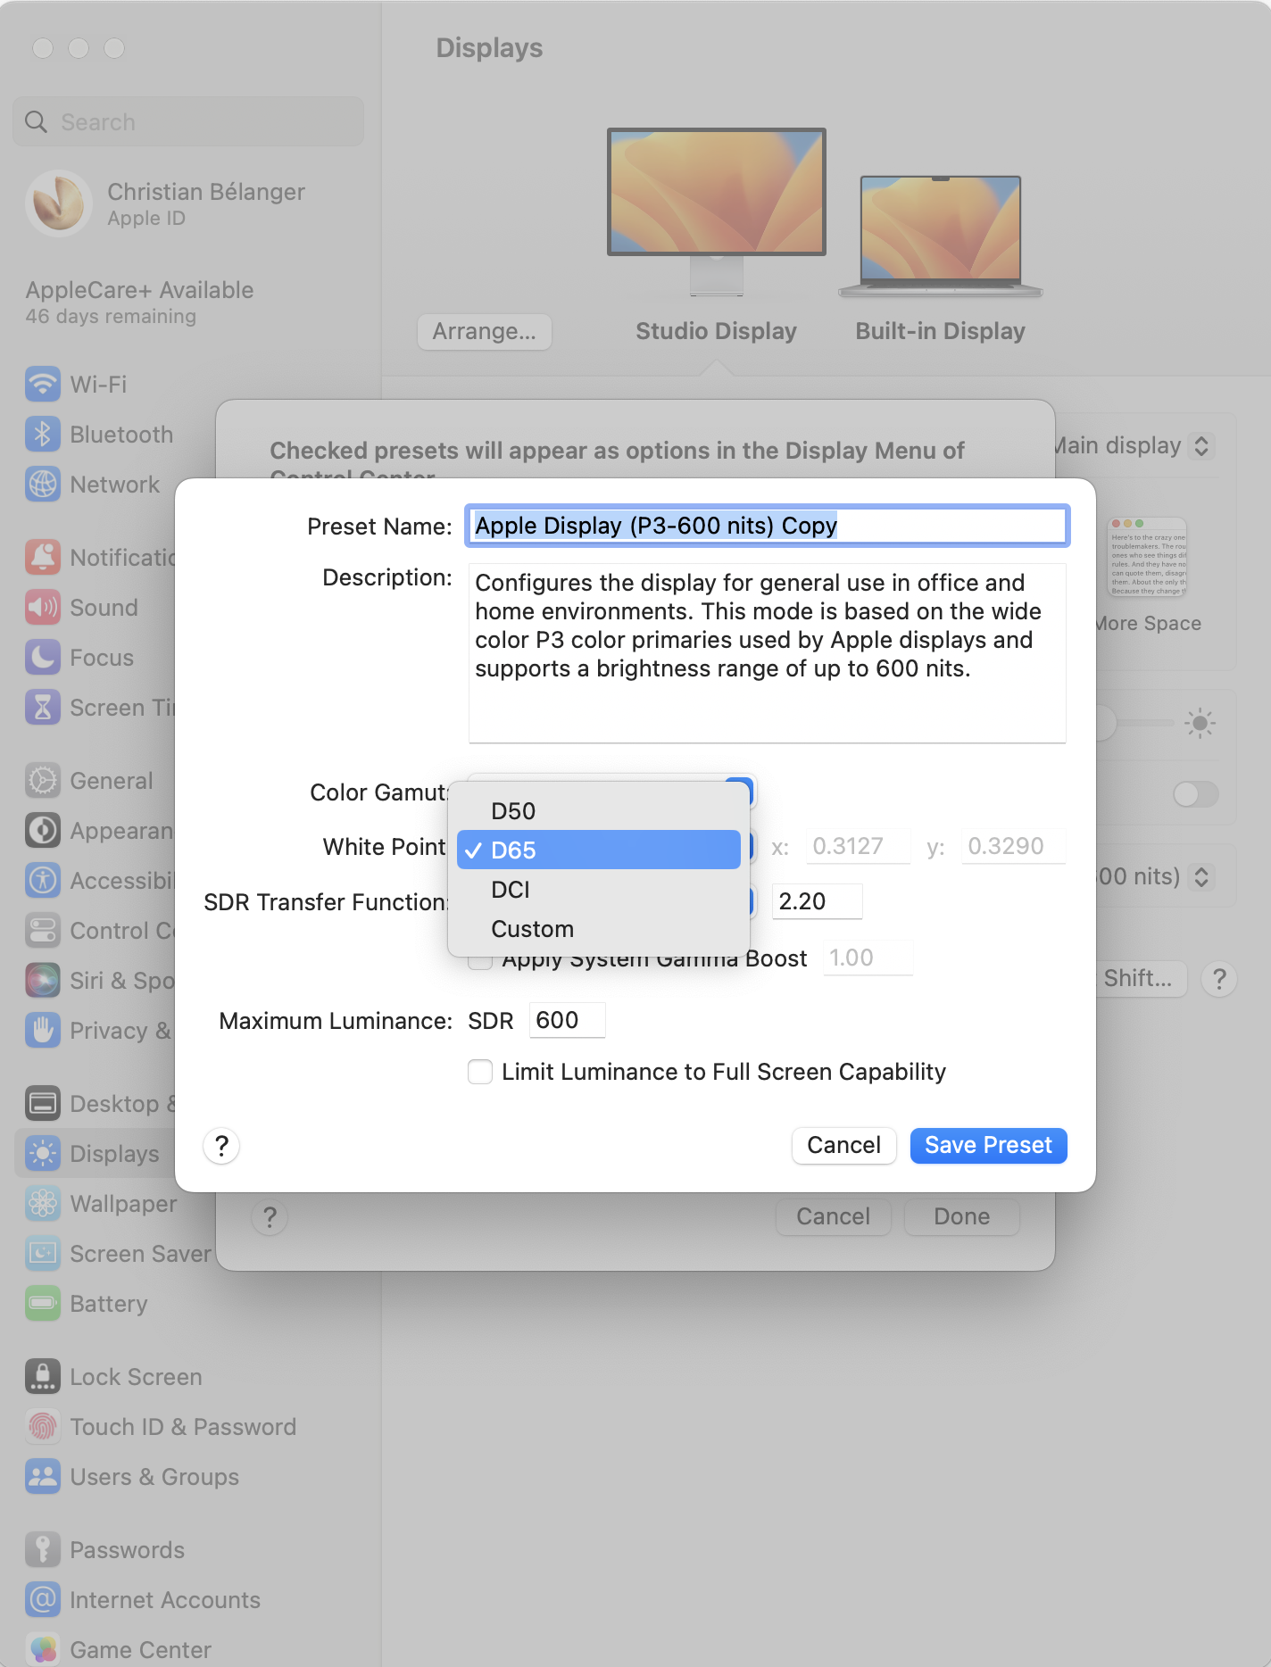The image size is (1271, 1667).
Task: Open the Wallpaper flower icon
Action: pyautogui.click(x=43, y=1204)
